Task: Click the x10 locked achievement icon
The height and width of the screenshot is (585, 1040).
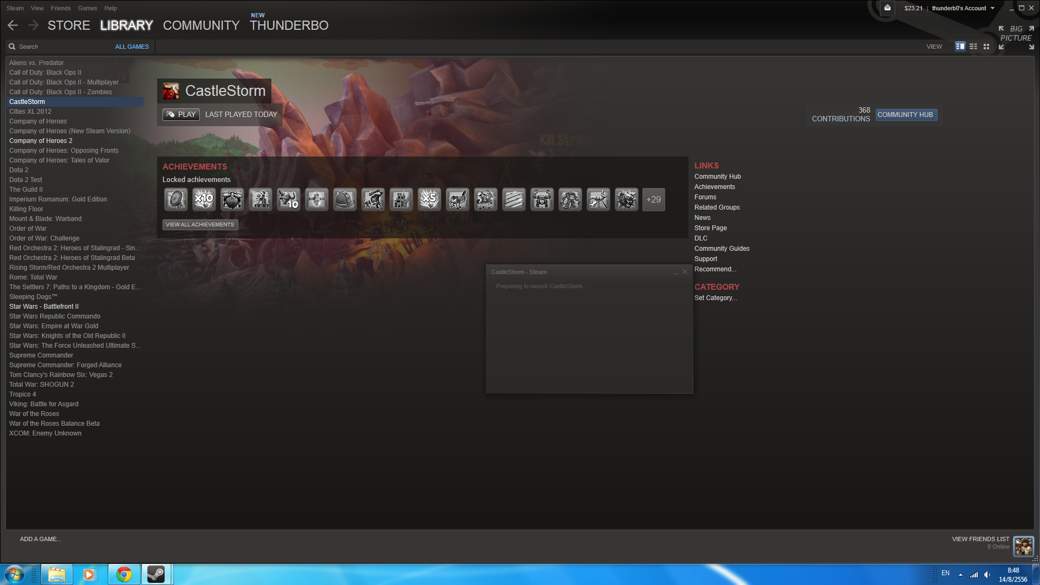Action: (x=204, y=200)
